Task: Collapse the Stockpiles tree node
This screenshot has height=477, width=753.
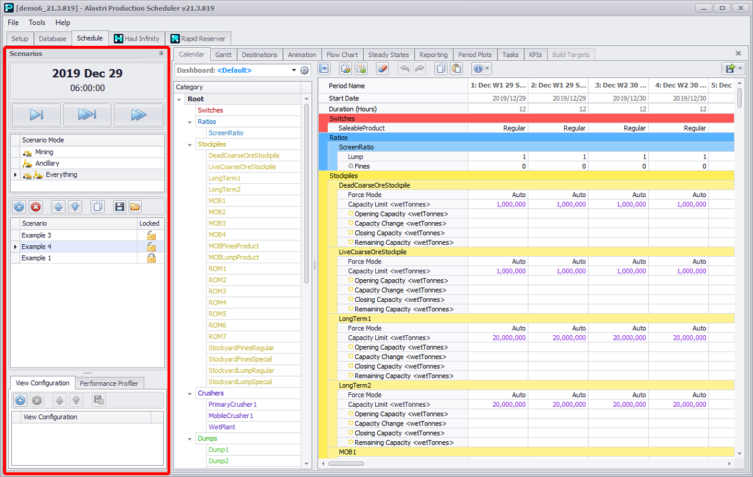Action: click(190, 144)
